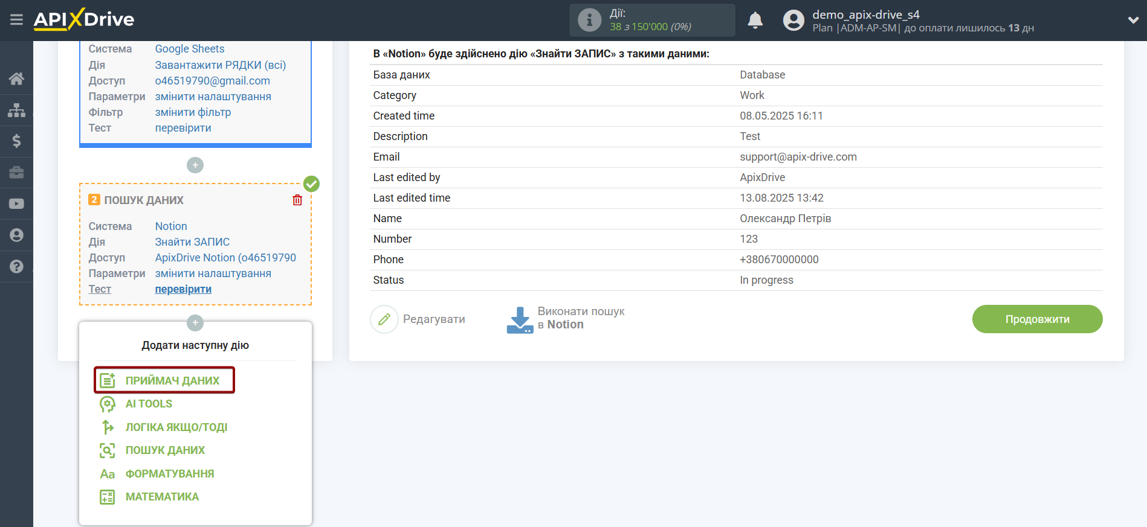Open the Notion system link
The width and height of the screenshot is (1147, 527).
click(x=171, y=226)
